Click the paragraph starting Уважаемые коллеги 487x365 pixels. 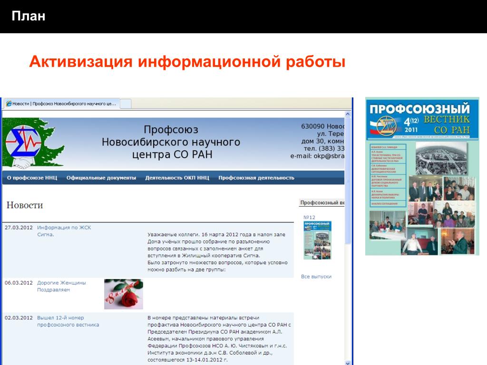coord(217,252)
